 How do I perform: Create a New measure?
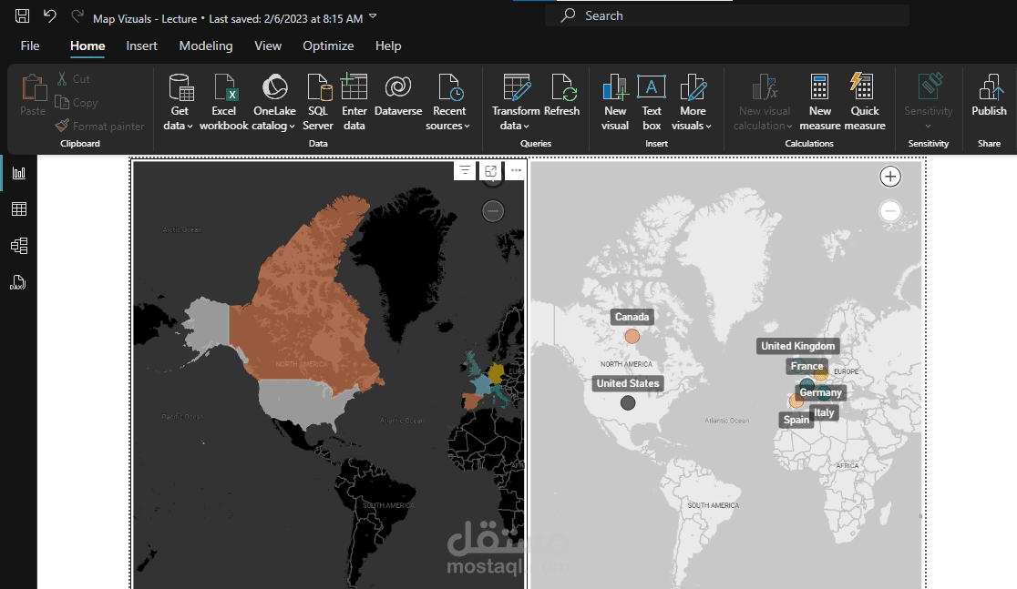click(820, 102)
